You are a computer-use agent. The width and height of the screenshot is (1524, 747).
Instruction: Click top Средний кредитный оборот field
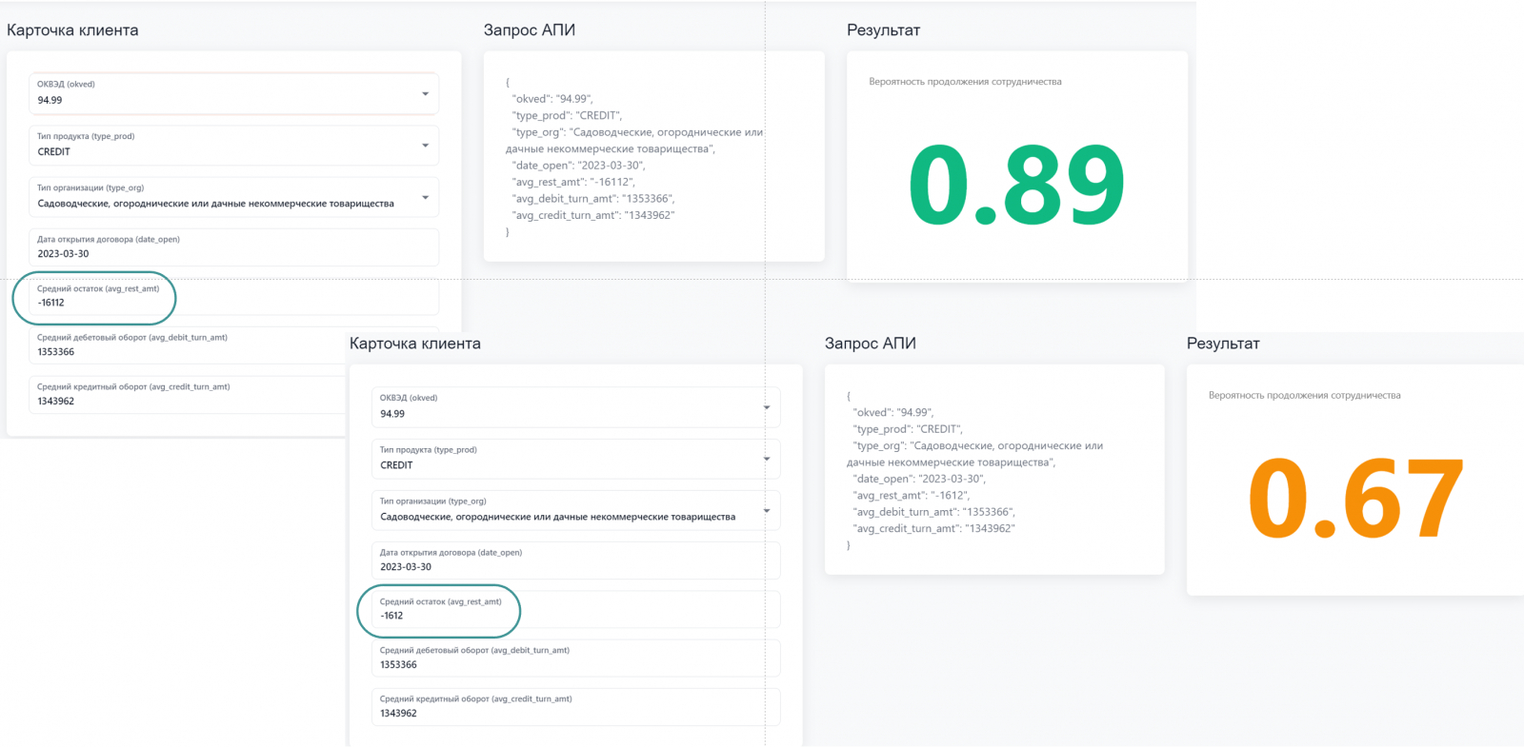190,395
